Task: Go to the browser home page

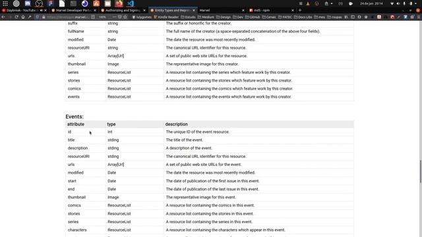Action: click(23, 17)
